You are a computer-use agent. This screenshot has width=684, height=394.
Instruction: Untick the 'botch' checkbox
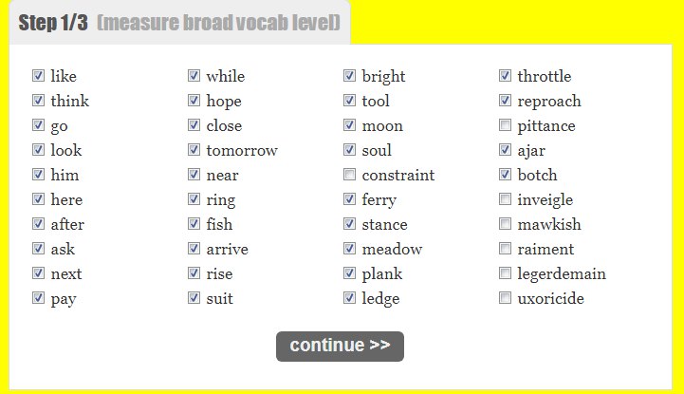coord(506,175)
